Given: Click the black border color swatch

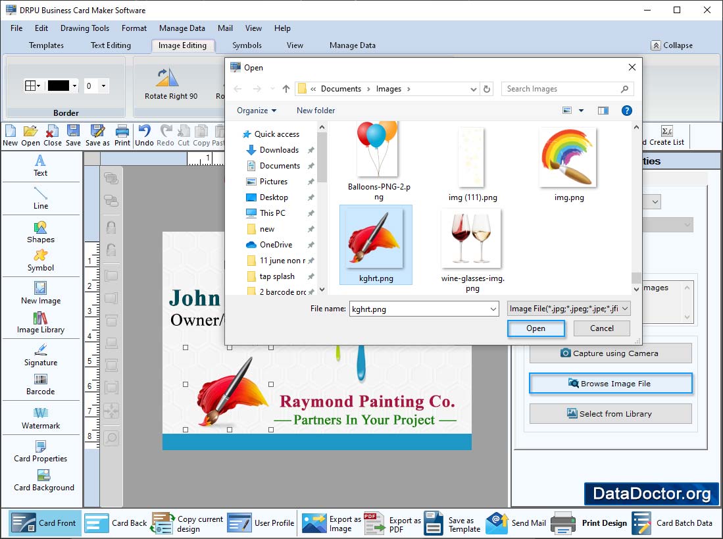Looking at the screenshot, I should coord(59,86).
